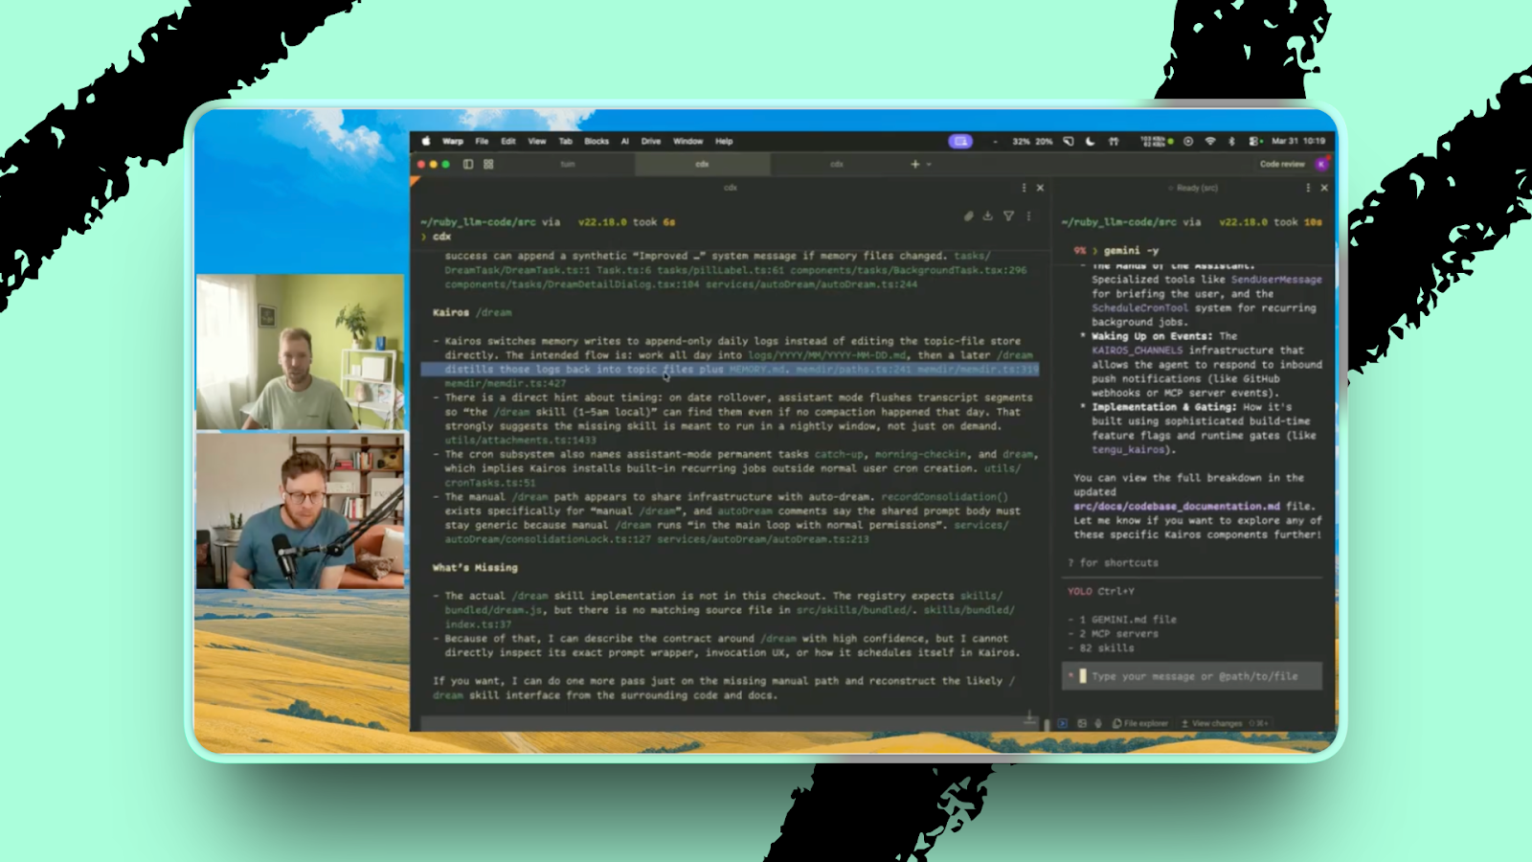Open the grid view icon beside the sidebar toggle
The image size is (1532, 862).
click(x=488, y=165)
